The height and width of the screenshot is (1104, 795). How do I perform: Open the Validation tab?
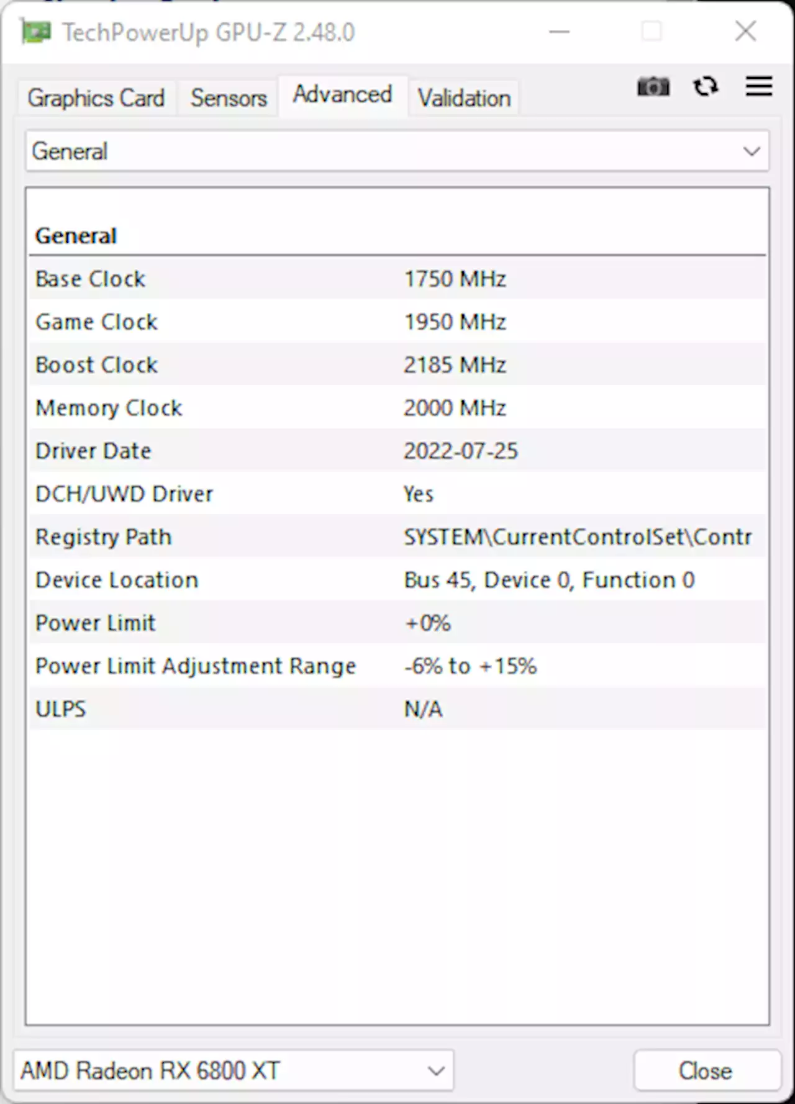tap(464, 98)
